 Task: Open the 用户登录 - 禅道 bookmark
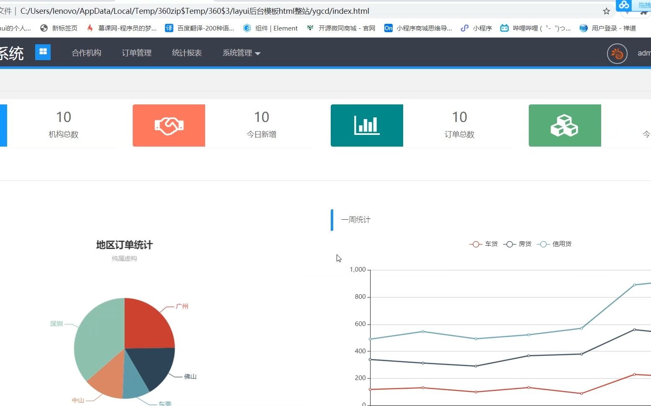coord(607,28)
